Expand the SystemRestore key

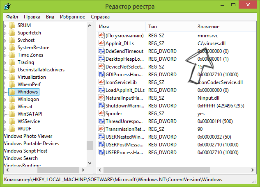5,48
